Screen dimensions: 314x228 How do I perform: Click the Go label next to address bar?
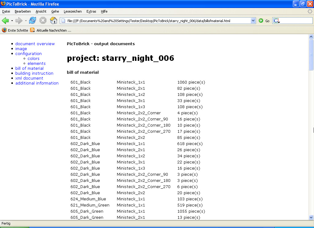(x=267, y=21)
